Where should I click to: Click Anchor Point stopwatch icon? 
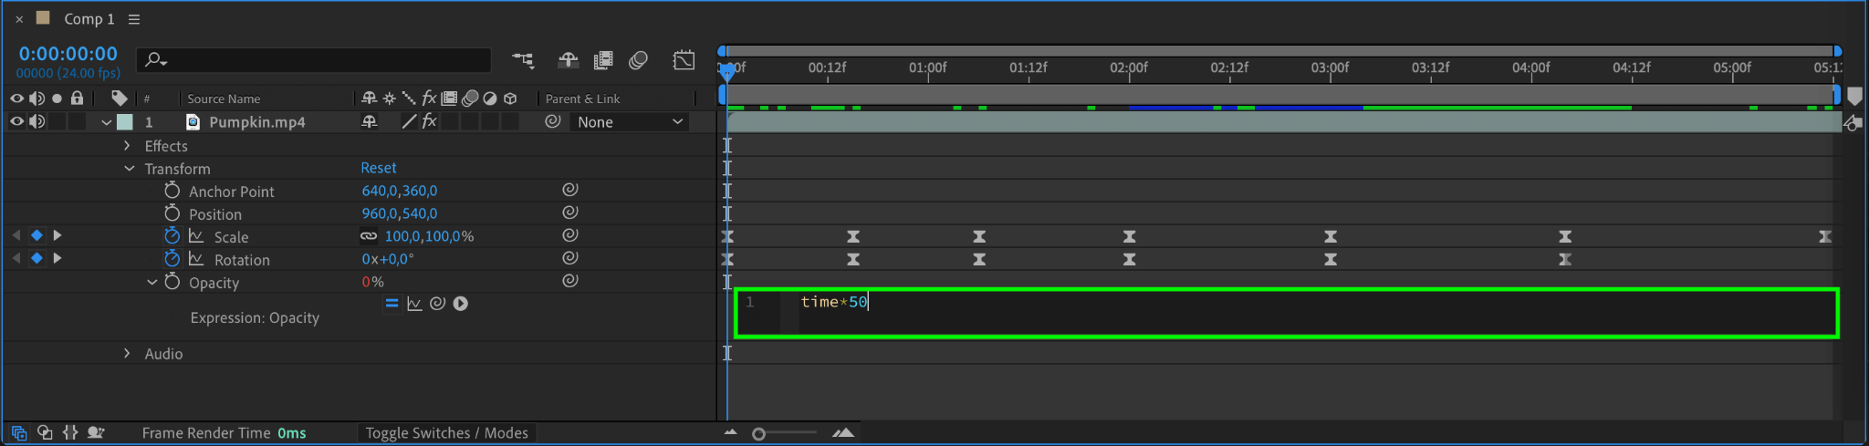[172, 190]
